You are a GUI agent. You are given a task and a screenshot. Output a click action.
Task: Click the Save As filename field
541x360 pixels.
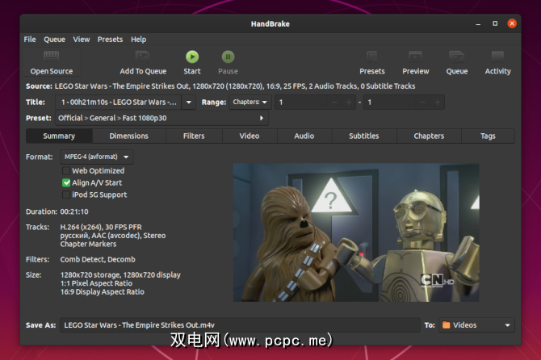click(x=240, y=325)
